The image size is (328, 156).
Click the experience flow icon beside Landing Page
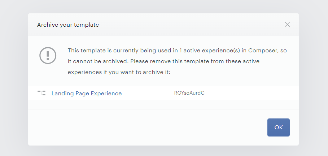click(41, 93)
